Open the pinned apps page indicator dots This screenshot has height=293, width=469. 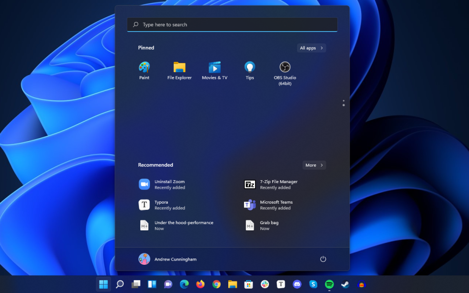pos(343,103)
